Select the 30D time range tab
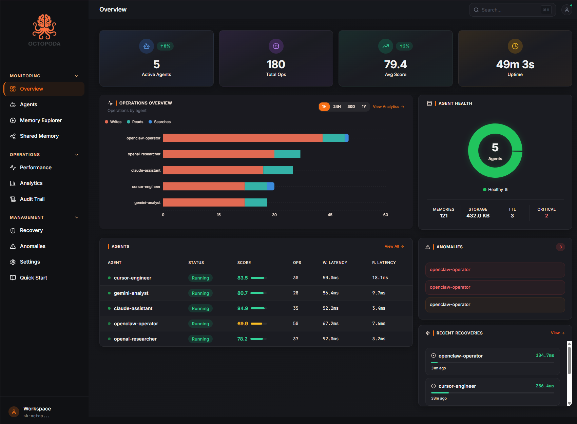 351,107
